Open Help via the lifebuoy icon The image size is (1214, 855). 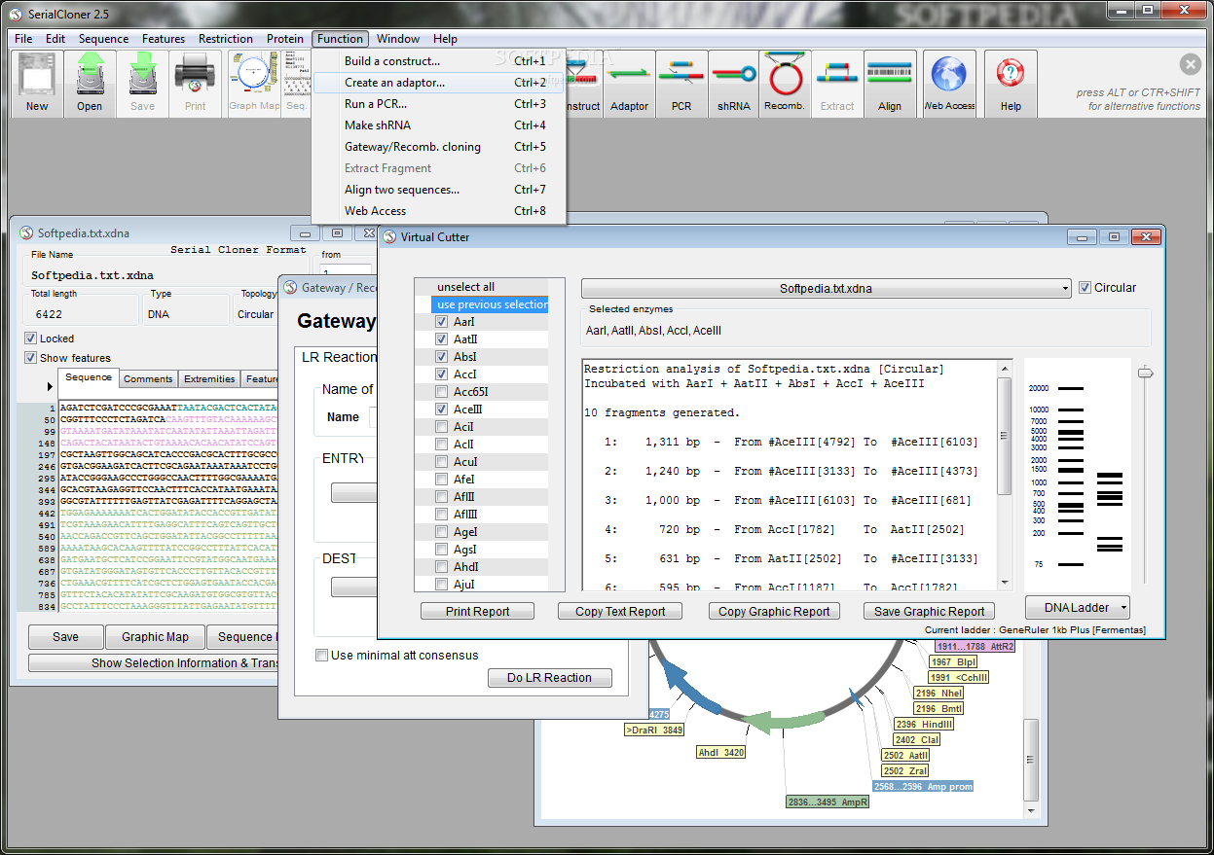coord(1011,84)
